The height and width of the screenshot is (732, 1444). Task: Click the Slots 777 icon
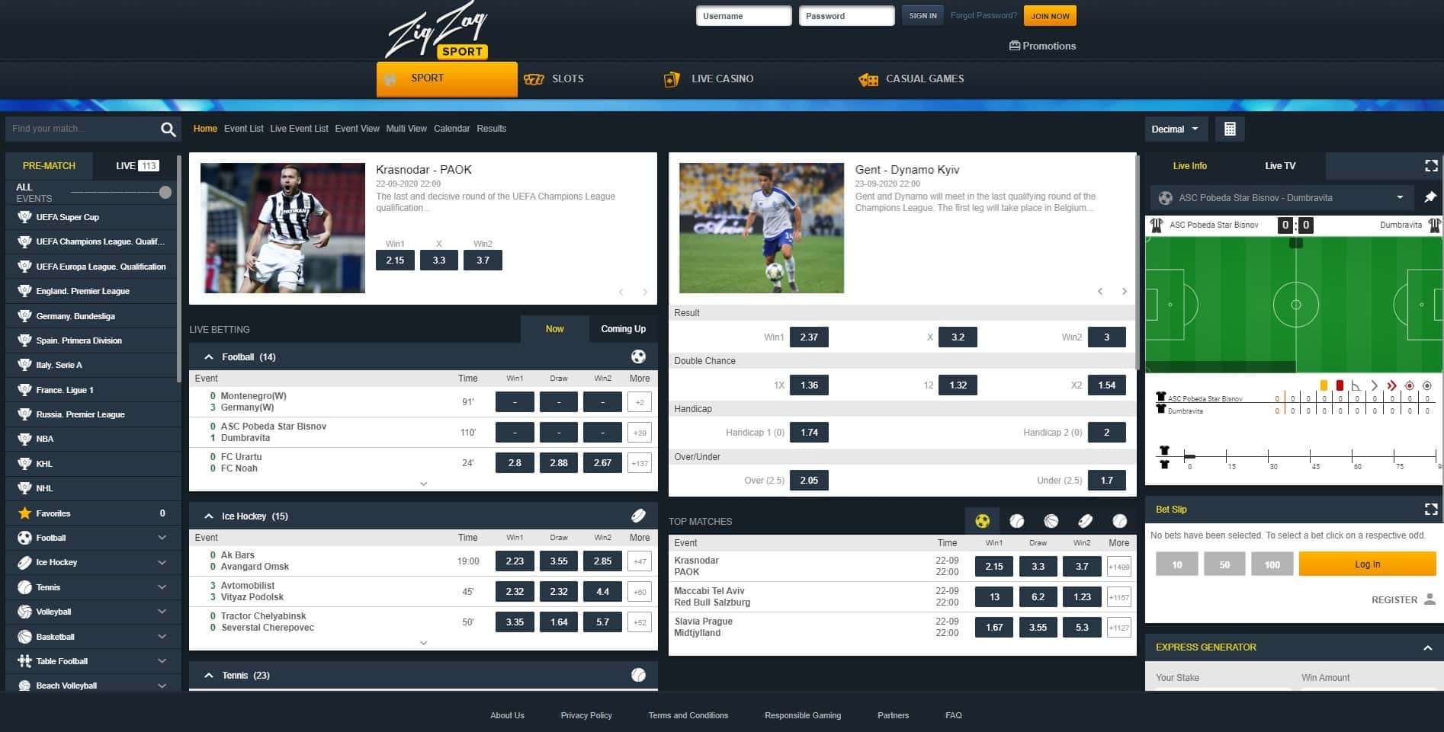coord(534,79)
